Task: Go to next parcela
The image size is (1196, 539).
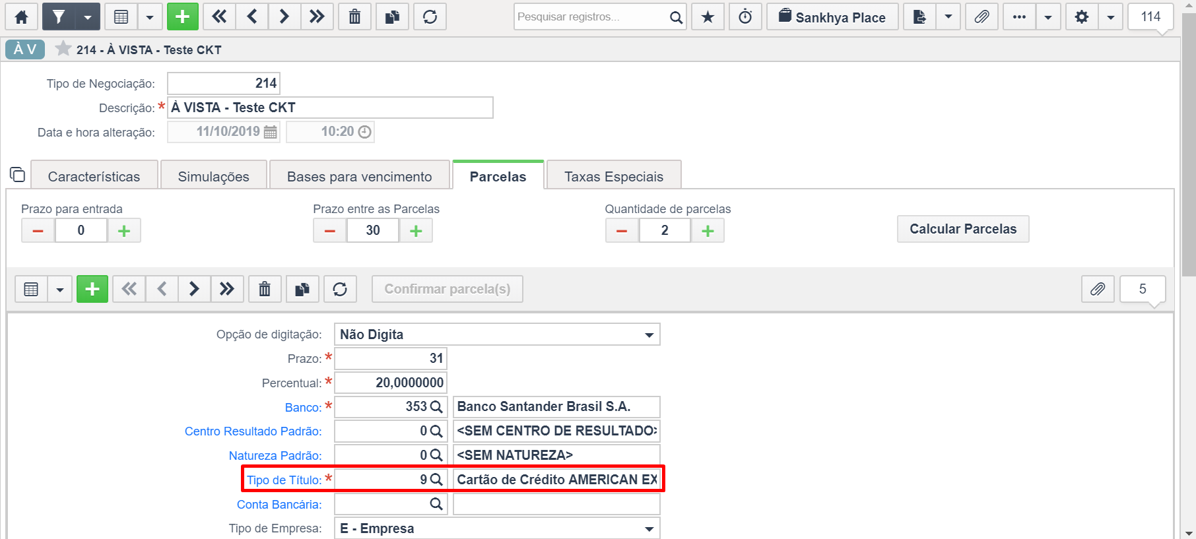Action: click(194, 289)
